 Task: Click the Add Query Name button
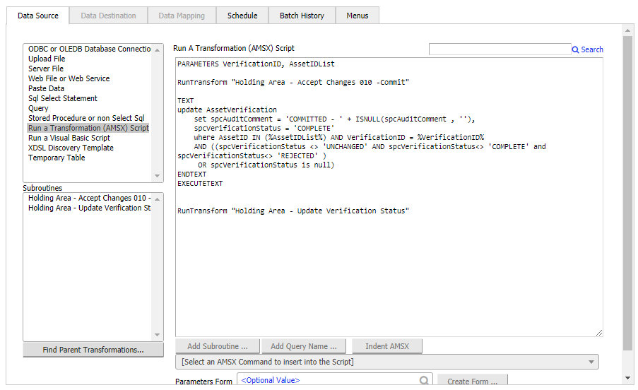point(304,346)
